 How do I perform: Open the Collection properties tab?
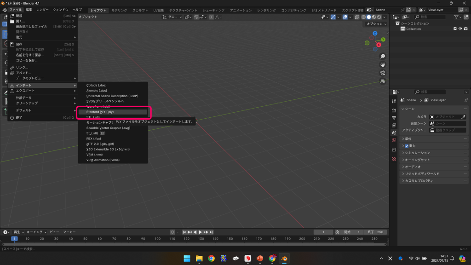(x=394, y=150)
